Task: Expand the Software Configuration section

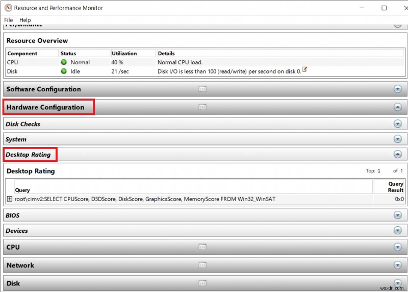Action: pyautogui.click(x=397, y=89)
